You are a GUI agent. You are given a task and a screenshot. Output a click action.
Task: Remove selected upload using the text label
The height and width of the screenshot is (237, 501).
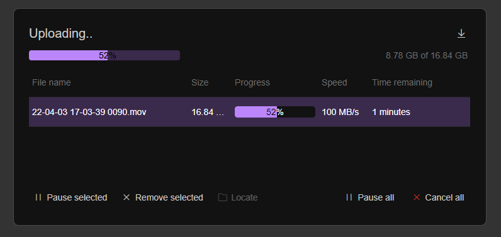click(169, 198)
